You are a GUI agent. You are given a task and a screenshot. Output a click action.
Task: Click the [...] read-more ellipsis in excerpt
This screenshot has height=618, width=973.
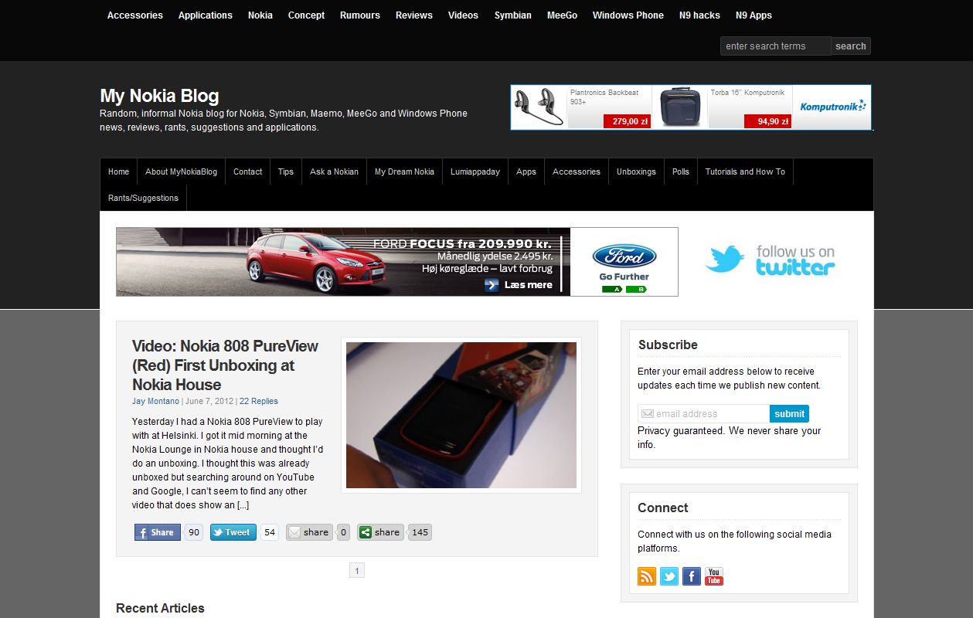coord(243,505)
